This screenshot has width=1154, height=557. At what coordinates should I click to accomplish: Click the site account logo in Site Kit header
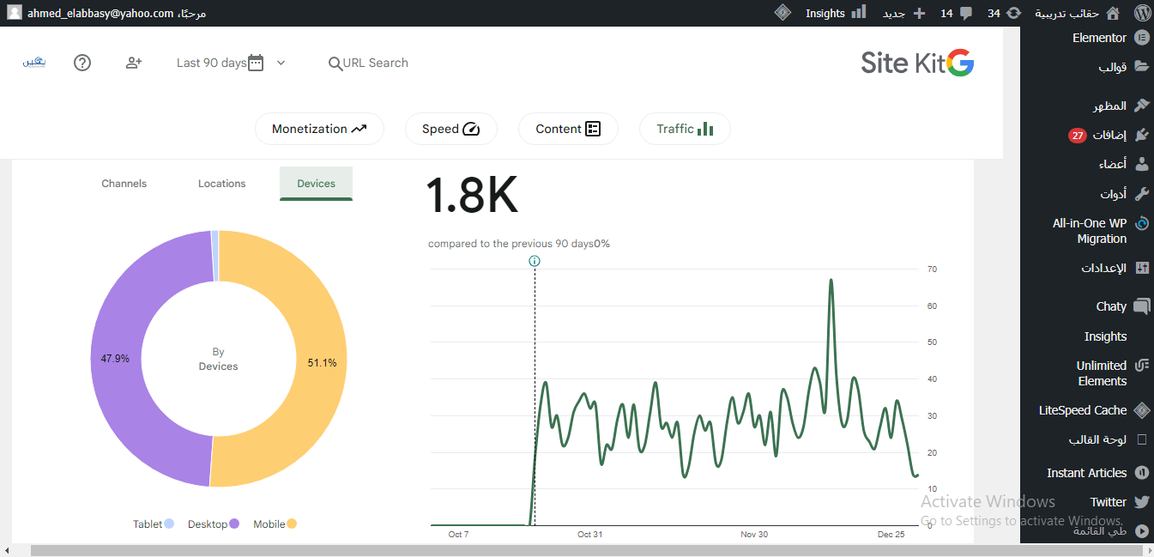tap(33, 63)
